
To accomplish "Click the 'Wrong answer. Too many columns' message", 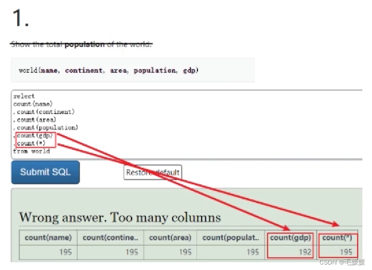I will click(x=120, y=217).
